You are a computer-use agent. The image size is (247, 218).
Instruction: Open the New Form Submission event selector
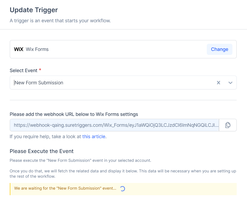[106, 83]
